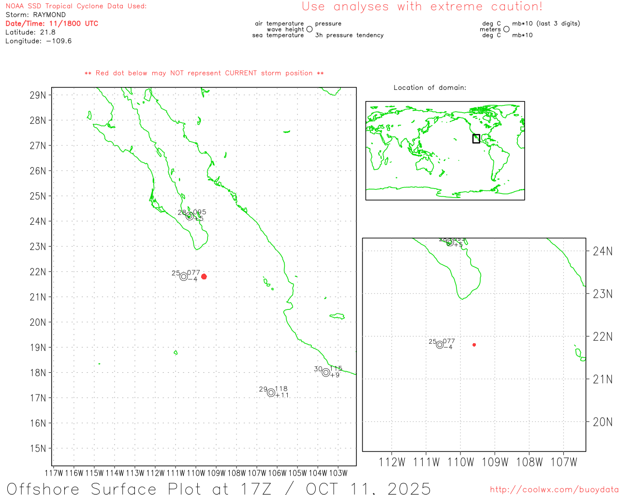Image resolution: width=619 pixels, height=495 pixels.
Task: Click the world location-of-domain map
Action: [445, 150]
